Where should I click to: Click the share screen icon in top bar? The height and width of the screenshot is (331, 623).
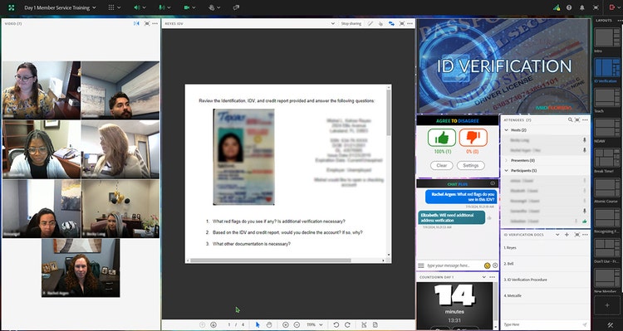[236, 7]
